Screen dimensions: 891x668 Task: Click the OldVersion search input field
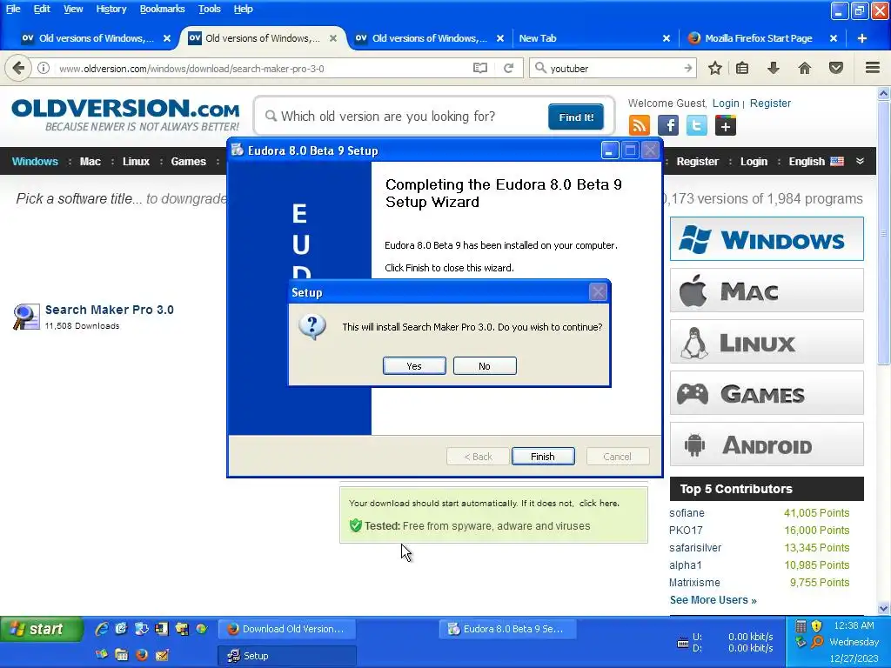point(404,117)
